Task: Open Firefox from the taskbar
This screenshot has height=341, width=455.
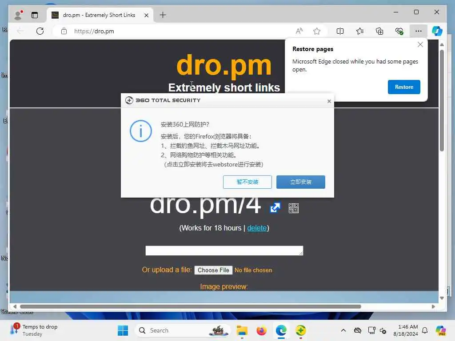Action: pos(261,330)
